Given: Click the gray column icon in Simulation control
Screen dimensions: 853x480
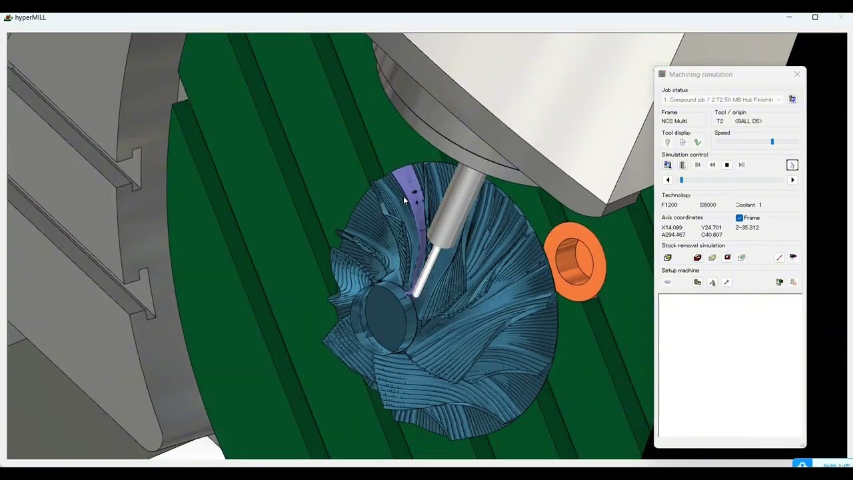Looking at the screenshot, I should point(682,165).
